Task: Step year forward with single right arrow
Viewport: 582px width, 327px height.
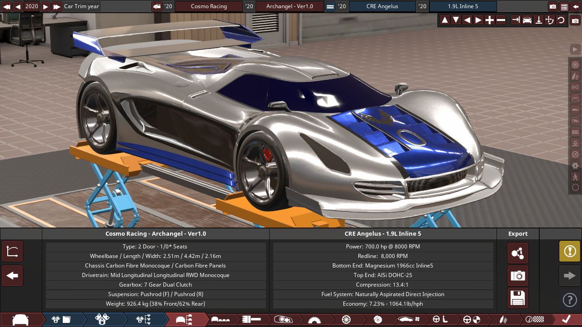Action: tap(45, 6)
